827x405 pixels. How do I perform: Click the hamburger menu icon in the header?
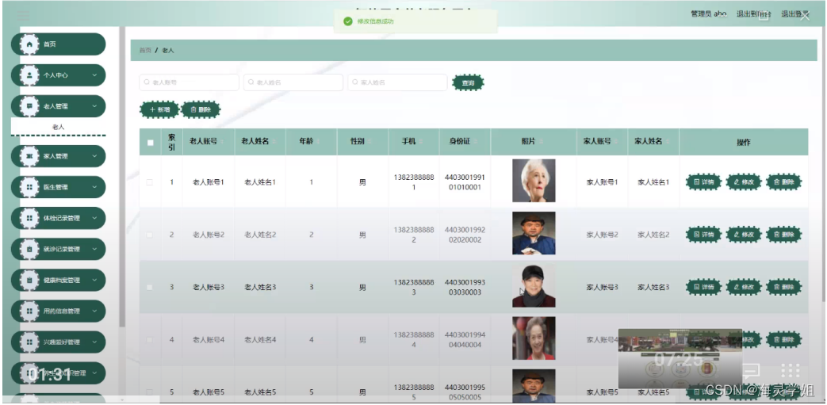[x=23, y=14]
